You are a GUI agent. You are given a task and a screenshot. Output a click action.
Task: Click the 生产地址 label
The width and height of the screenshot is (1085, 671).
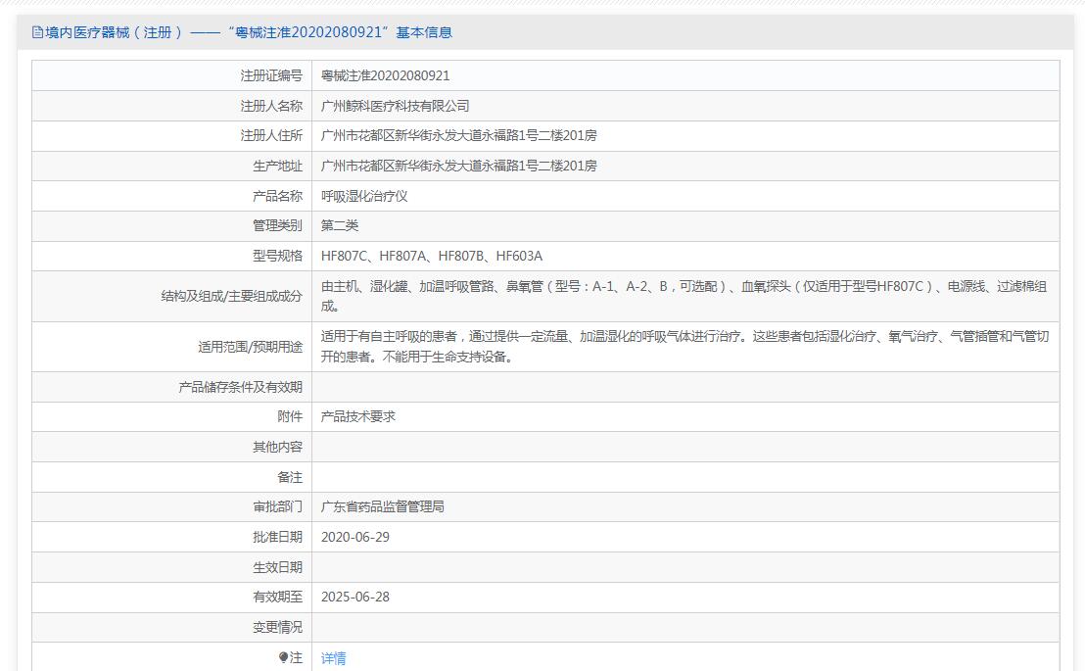coord(277,167)
